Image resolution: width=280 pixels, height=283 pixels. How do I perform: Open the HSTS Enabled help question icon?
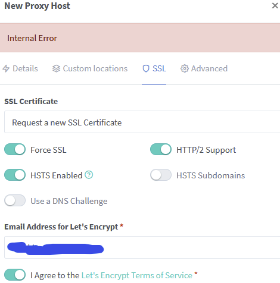point(89,175)
